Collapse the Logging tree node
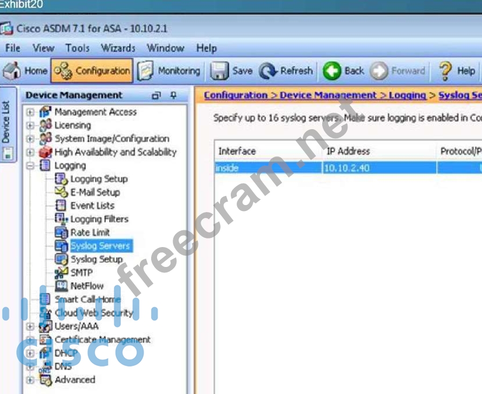Viewport: 482px width, 394px height. [x=31, y=166]
